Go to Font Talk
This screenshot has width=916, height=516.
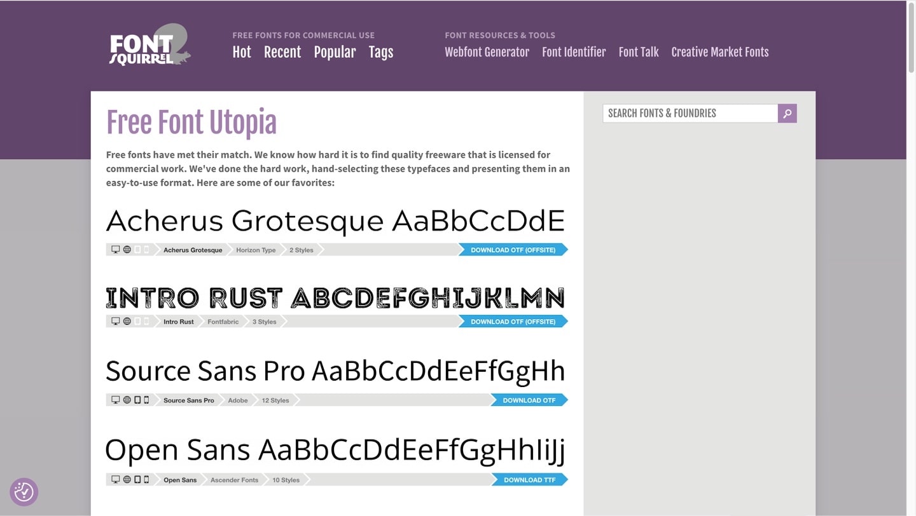pyautogui.click(x=639, y=52)
